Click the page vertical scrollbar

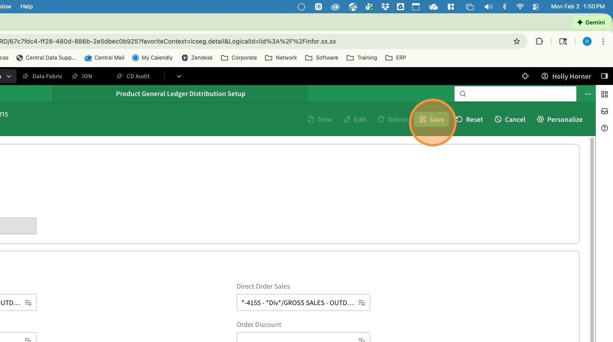[x=592, y=240]
